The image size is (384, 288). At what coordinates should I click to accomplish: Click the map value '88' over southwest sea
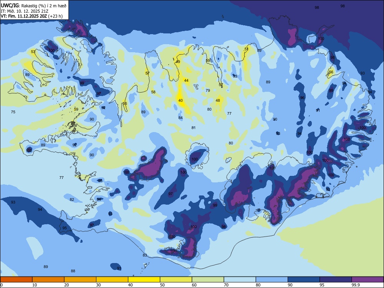[x=73, y=271]
